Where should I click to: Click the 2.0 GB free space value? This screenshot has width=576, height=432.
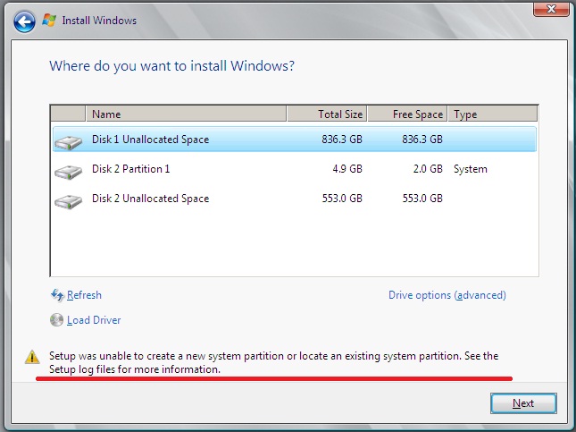click(x=428, y=169)
